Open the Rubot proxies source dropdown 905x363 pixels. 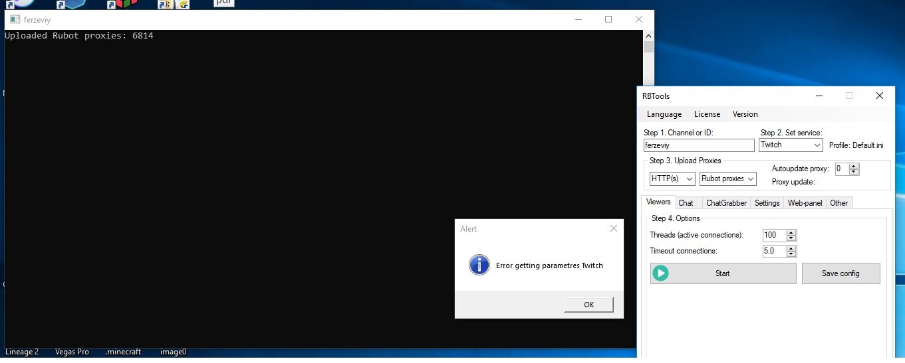727,179
